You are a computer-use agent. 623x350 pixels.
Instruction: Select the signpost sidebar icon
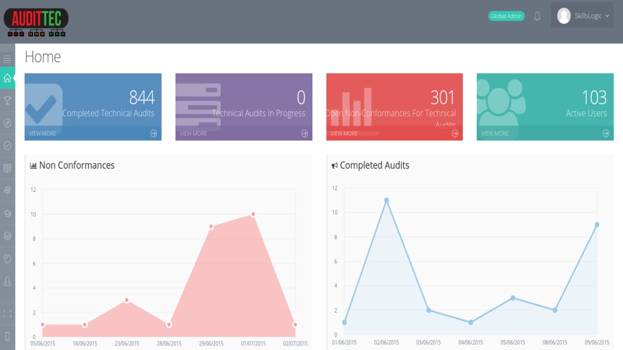pyautogui.click(x=7, y=190)
